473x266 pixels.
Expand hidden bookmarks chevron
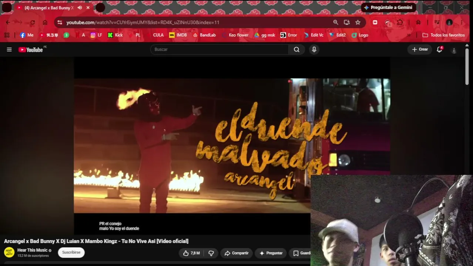[409, 35]
